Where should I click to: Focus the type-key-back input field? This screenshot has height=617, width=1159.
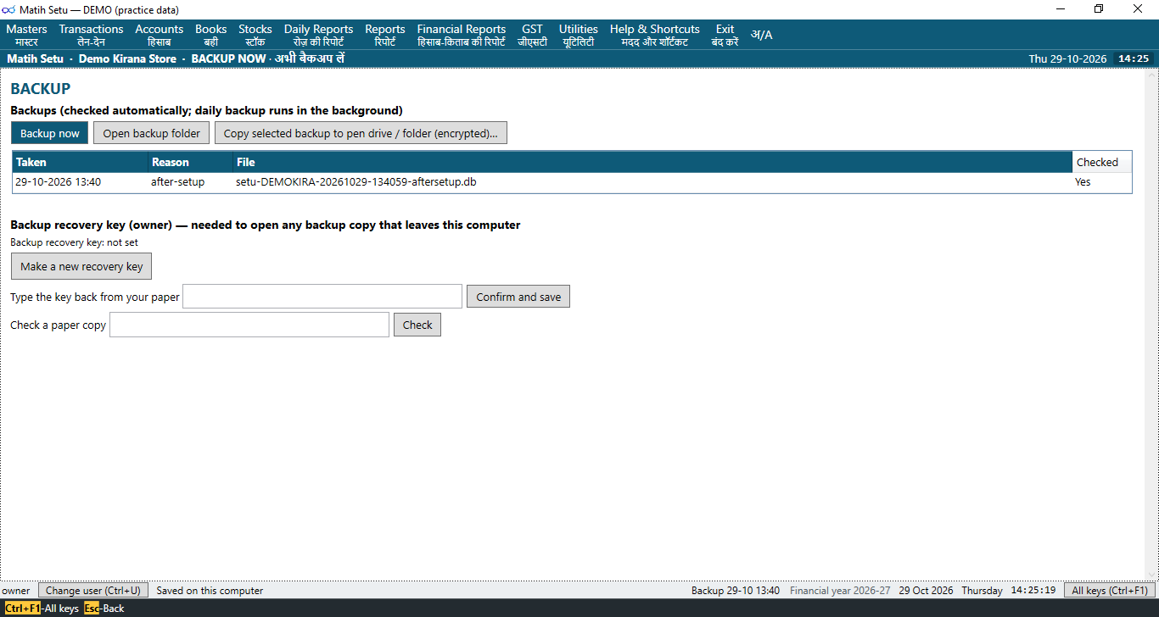(x=322, y=297)
